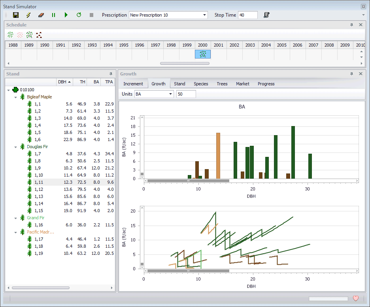Click the top BA chart horizontal zoom slider

[x=188, y=181]
